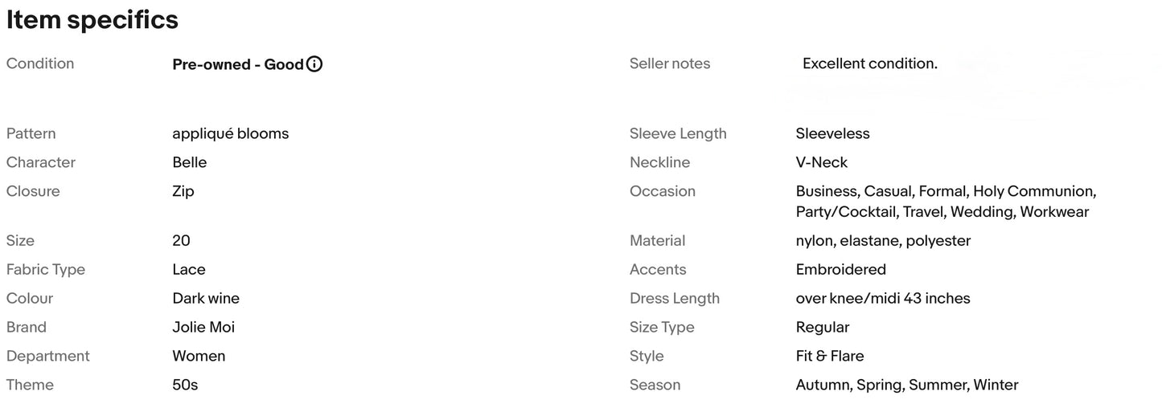Select the Jolie Moi brand value
This screenshot has width=1162, height=412.
point(203,327)
